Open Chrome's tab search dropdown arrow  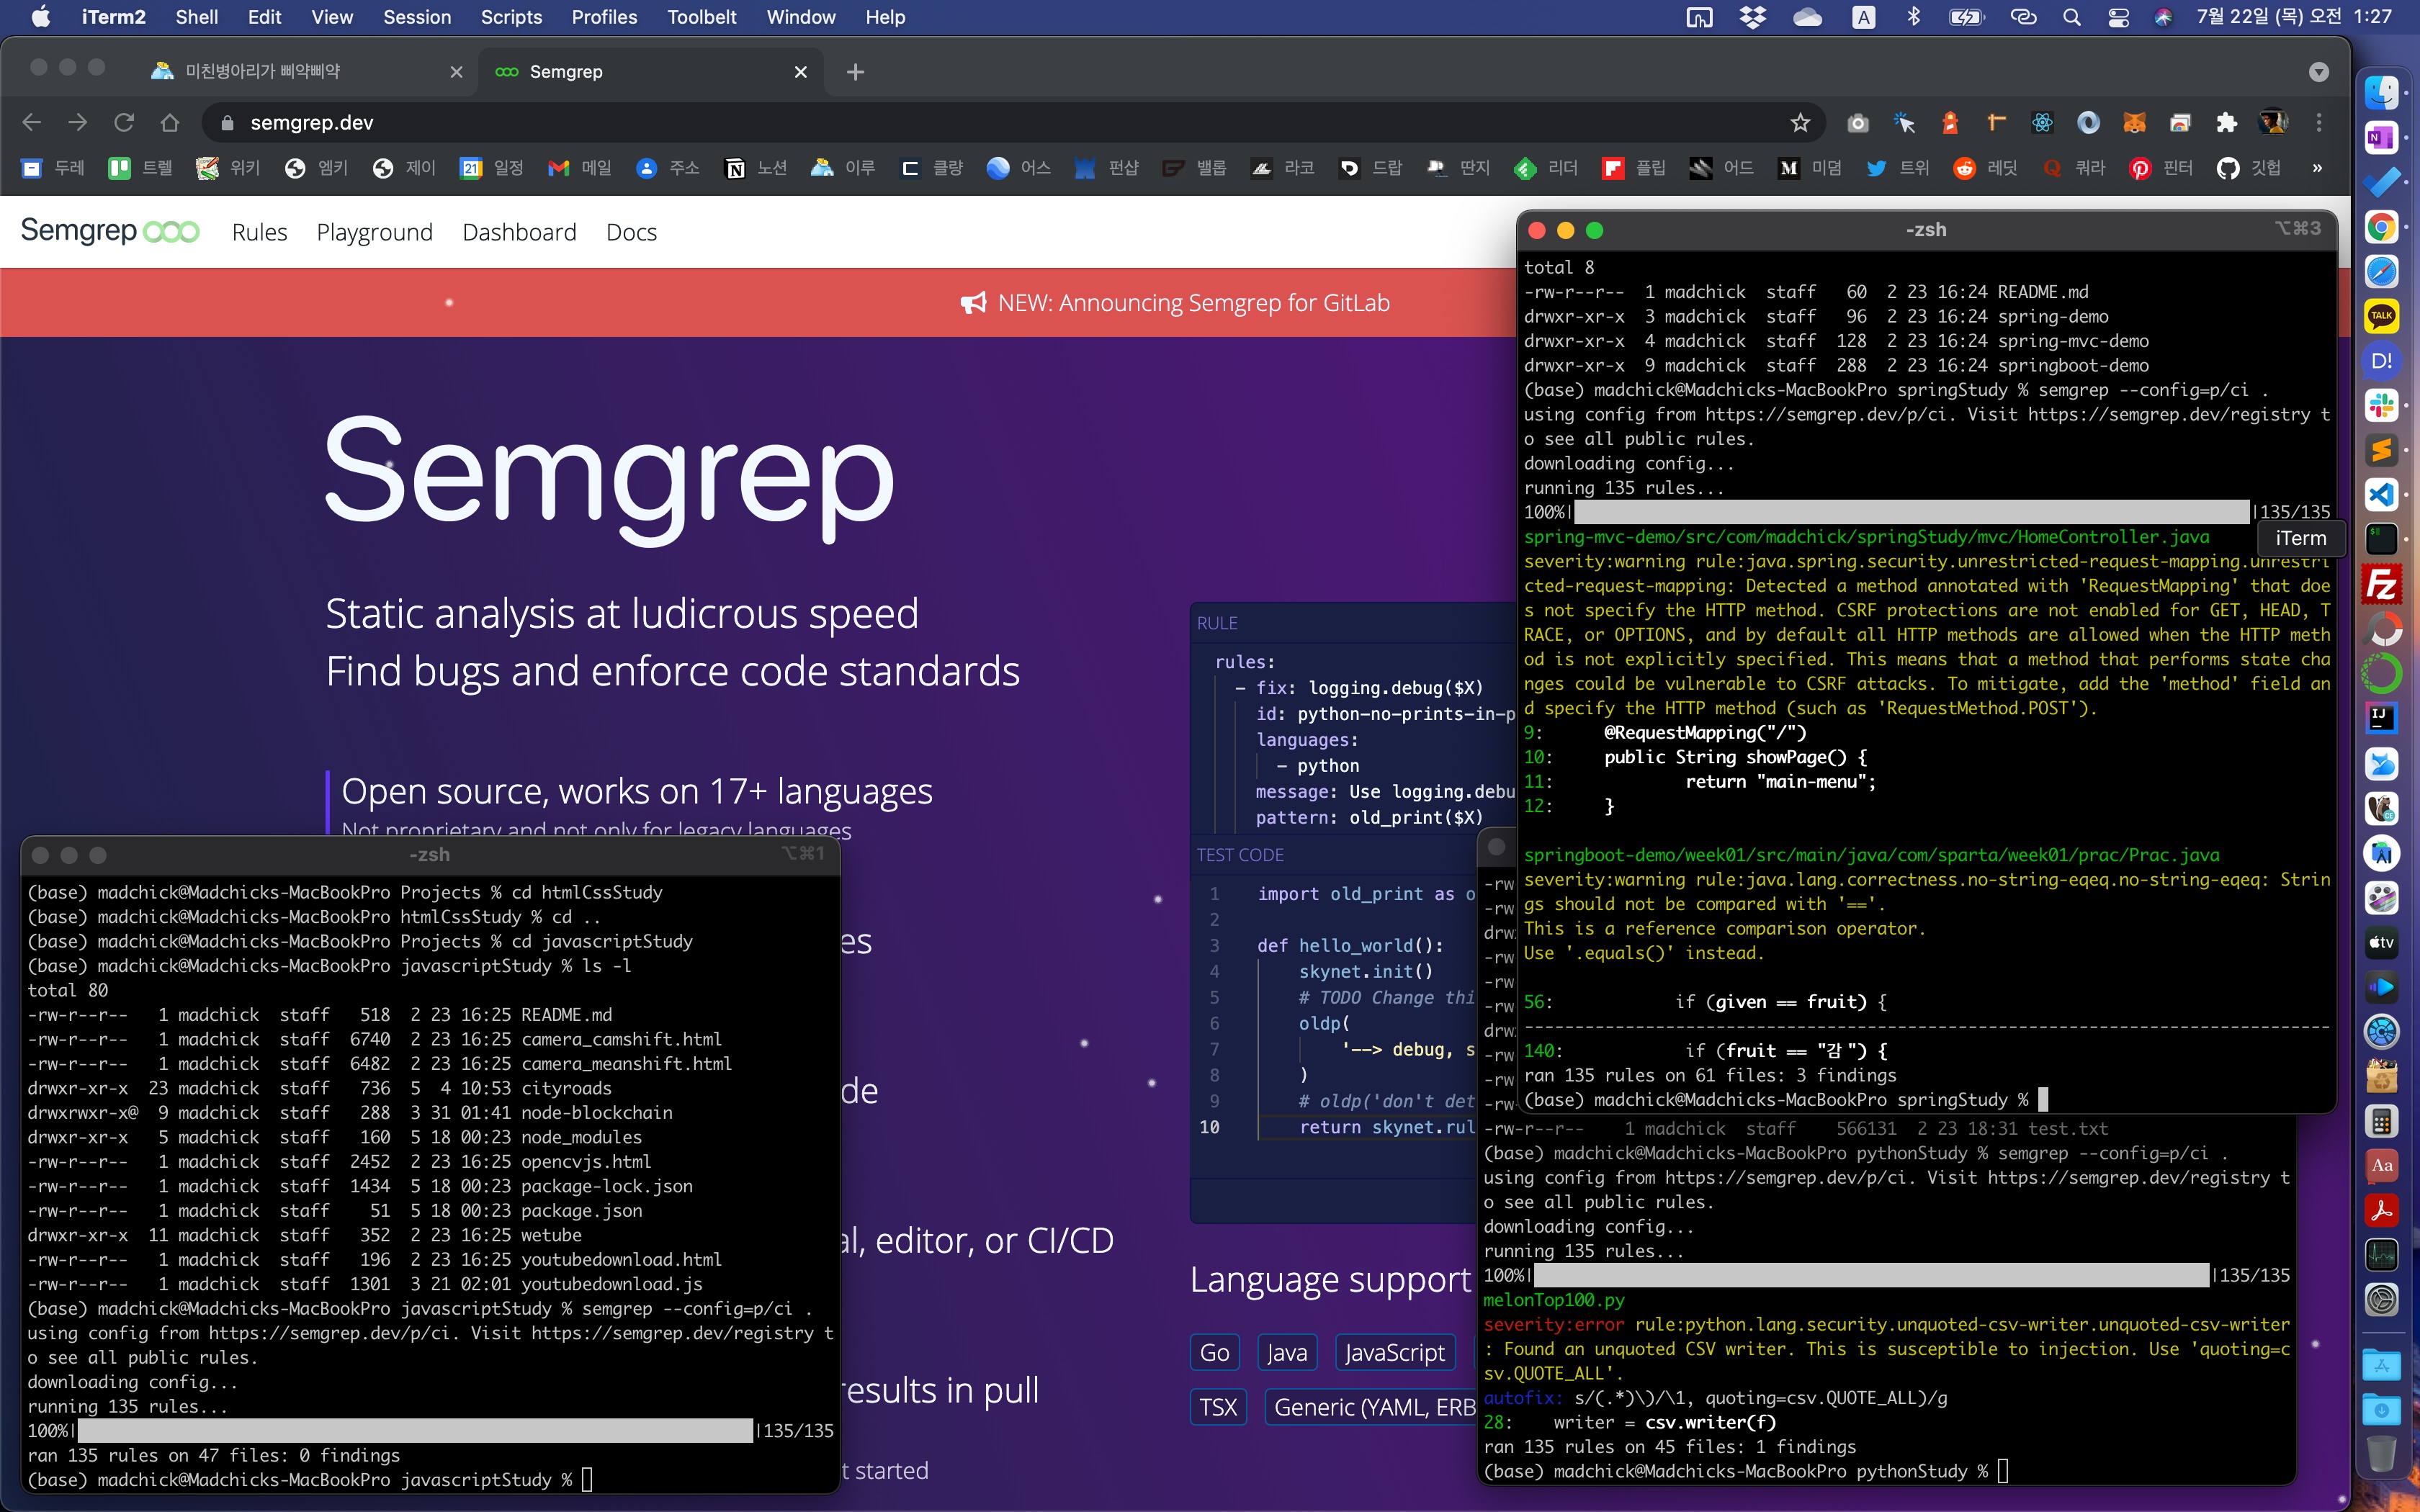(x=2319, y=72)
